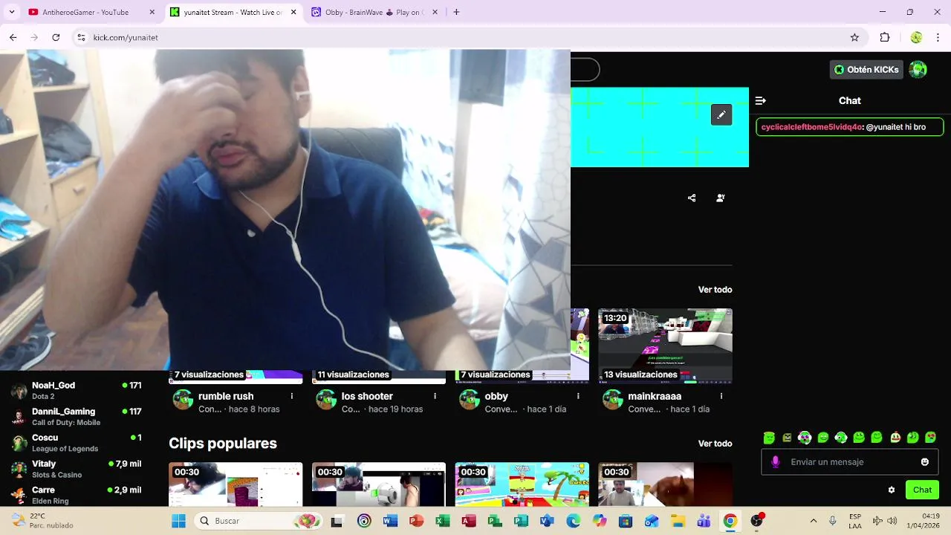This screenshot has height=535, width=951.
Task: Play the third 00:30 colorful clip thumbnail
Action: pyautogui.click(x=522, y=484)
